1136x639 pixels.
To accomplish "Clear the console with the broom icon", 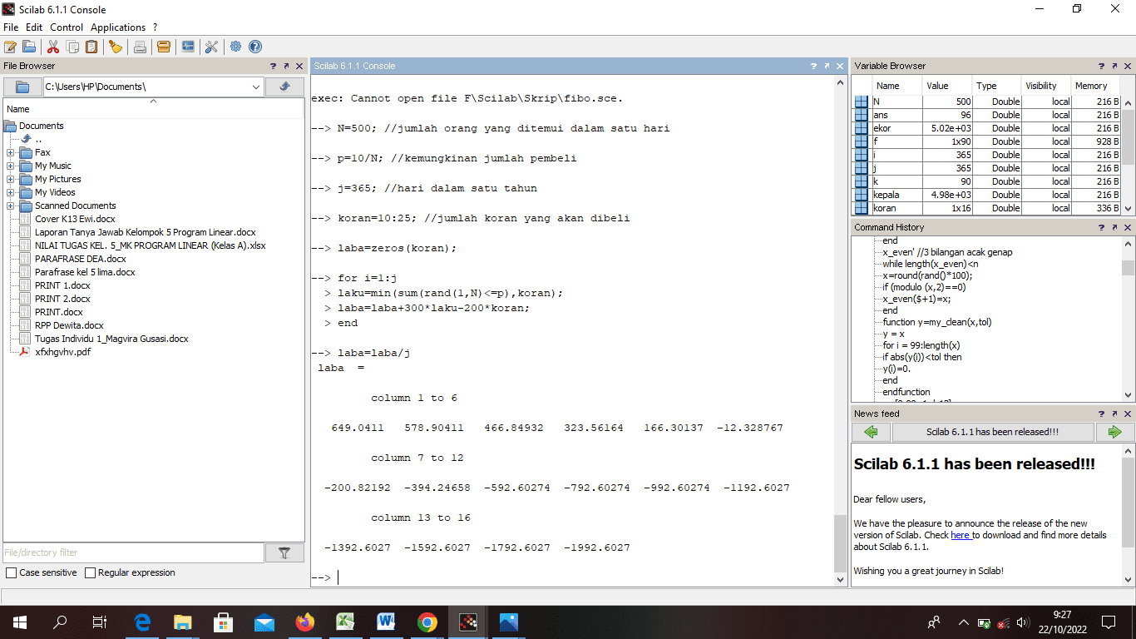I will click(116, 47).
